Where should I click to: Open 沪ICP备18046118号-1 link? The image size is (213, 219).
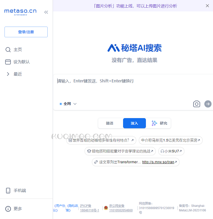pos(90,208)
